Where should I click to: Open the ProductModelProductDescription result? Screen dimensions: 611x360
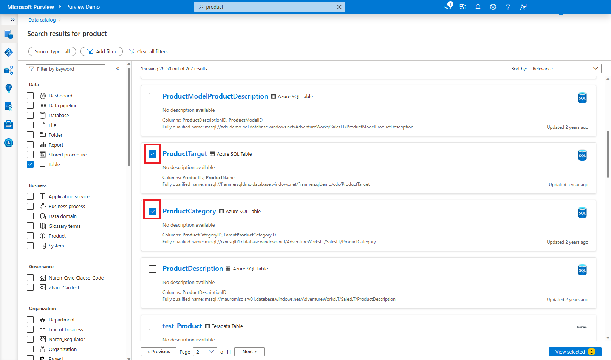click(x=215, y=96)
